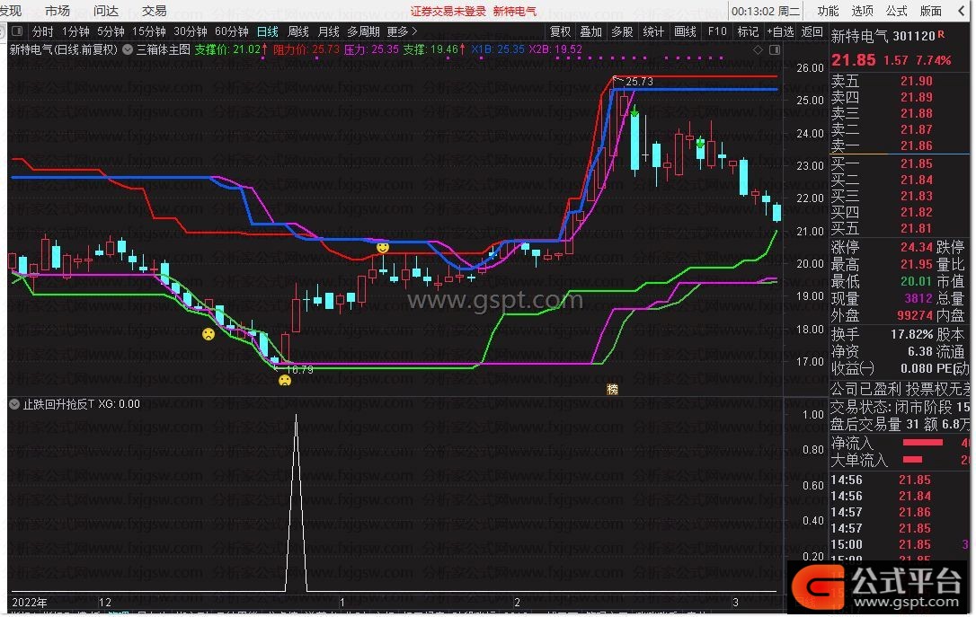Click the red R badge beside 301120
This screenshot has height=617, width=976.
pos(941,35)
